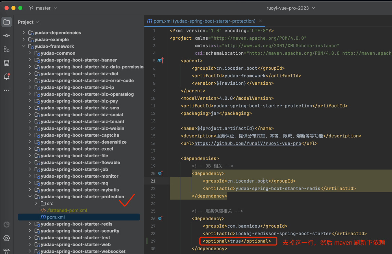Click the More tool windows ellipsis icon

[7, 91]
